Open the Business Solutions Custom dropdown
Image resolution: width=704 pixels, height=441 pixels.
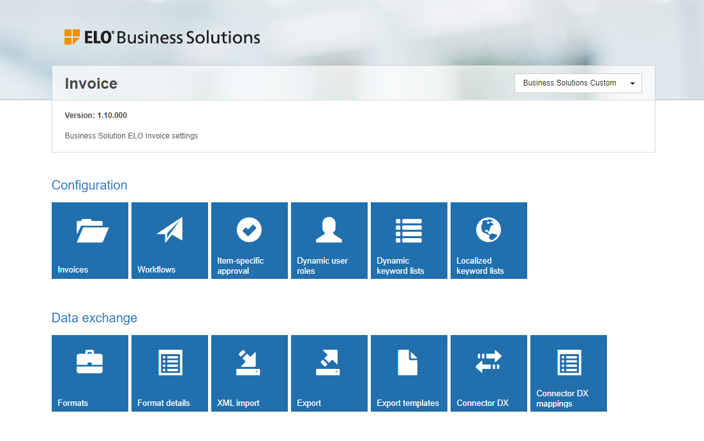coord(578,83)
